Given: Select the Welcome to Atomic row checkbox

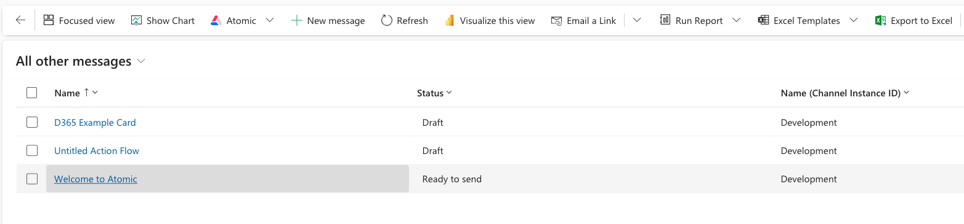Looking at the screenshot, I should (x=32, y=179).
